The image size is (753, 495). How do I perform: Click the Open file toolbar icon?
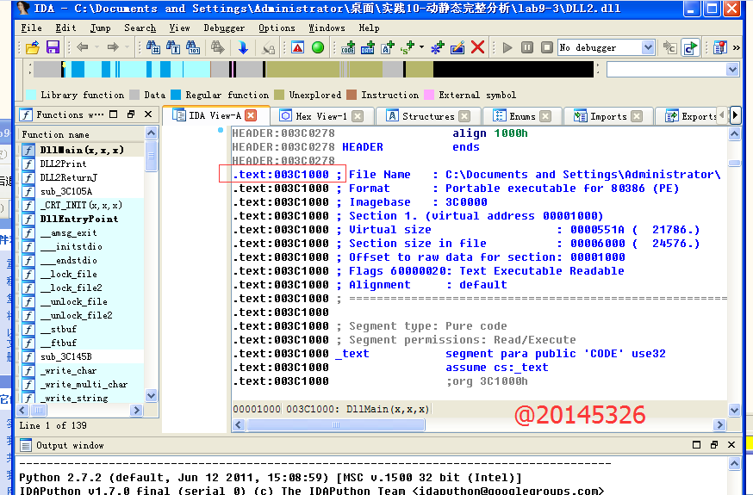[x=33, y=47]
